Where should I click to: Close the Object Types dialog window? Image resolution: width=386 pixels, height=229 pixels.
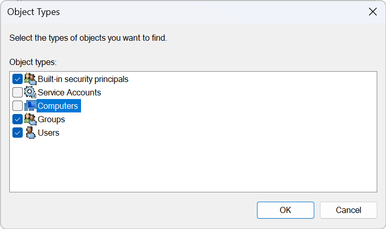pos(373,11)
